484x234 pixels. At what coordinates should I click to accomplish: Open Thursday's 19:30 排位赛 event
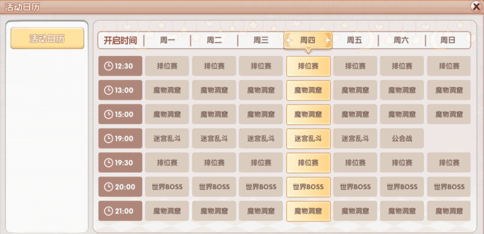(309, 162)
